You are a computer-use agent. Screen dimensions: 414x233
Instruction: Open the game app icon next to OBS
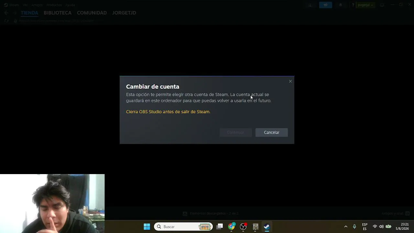[255, 227]
